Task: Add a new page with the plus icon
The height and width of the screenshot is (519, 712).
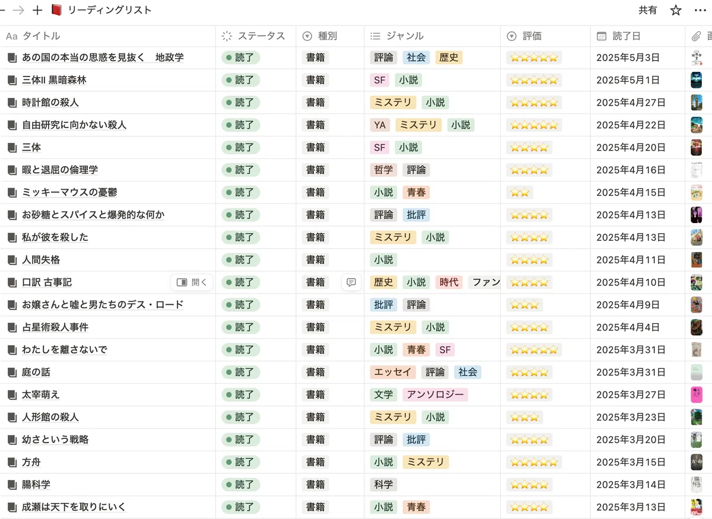Action: coord(37,10)
